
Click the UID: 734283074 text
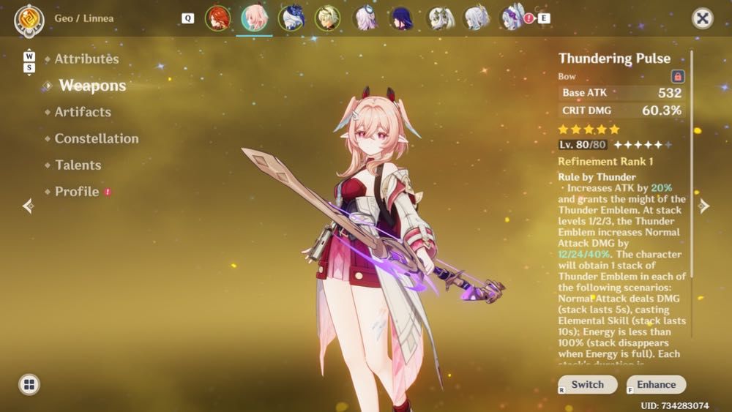675,405
